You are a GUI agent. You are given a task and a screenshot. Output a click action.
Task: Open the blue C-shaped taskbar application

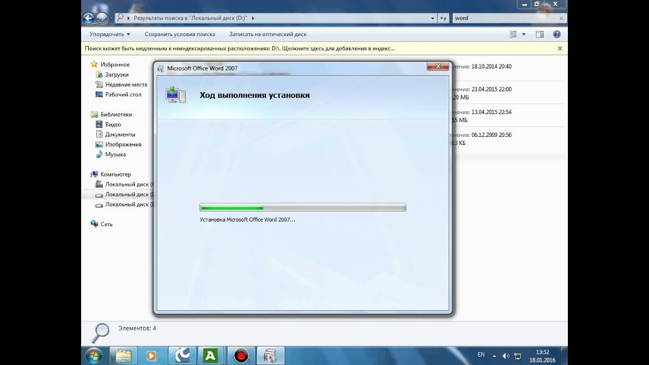182,356
